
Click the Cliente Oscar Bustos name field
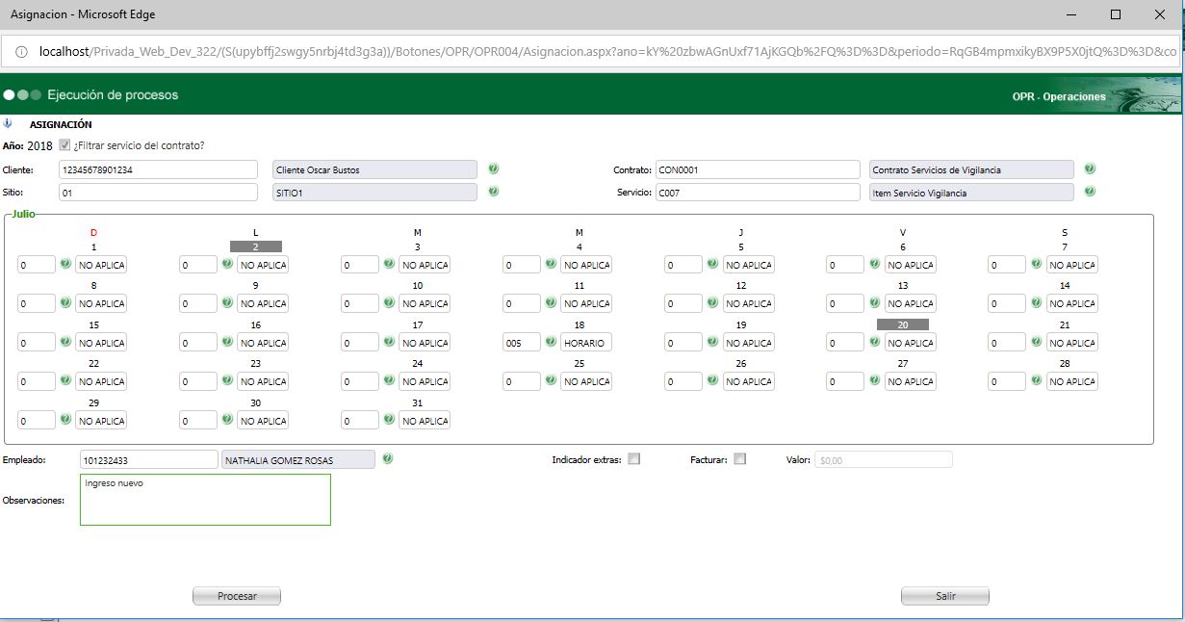point(375,169)
